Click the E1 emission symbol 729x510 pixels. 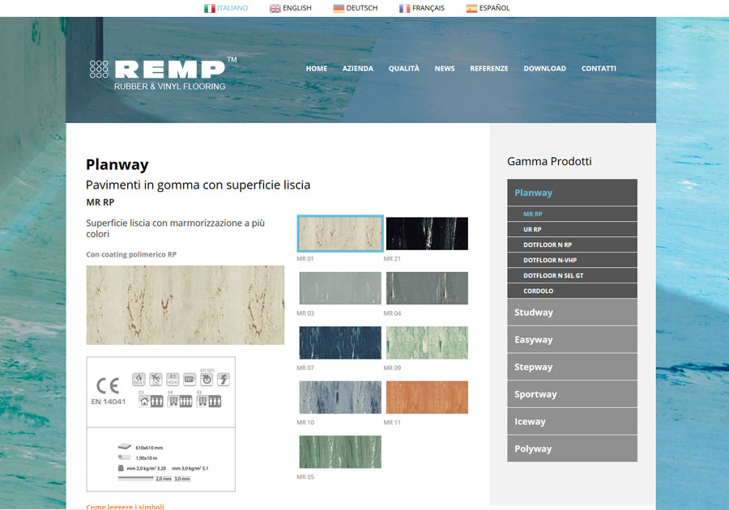coord(173,379)
